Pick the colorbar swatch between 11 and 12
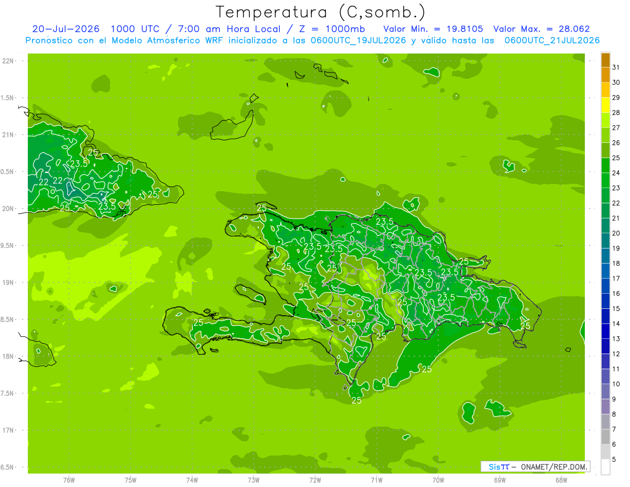 605,361
